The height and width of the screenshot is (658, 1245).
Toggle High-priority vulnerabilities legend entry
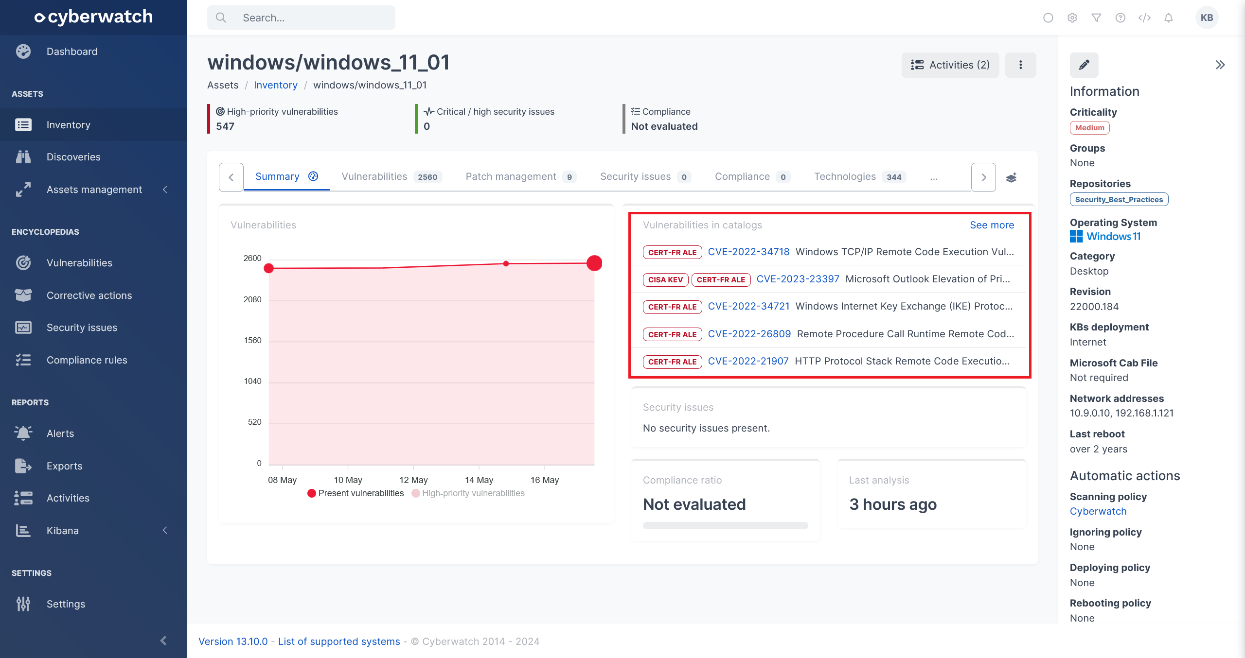(x=468, y=493)
